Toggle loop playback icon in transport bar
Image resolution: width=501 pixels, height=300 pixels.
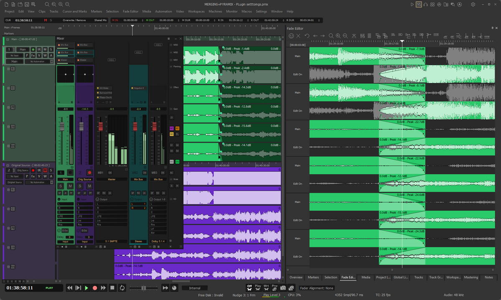click(x=122, y=288)
